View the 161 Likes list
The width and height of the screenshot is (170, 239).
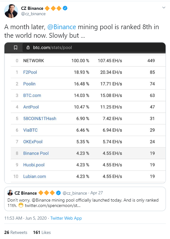(x=42, y=232)
